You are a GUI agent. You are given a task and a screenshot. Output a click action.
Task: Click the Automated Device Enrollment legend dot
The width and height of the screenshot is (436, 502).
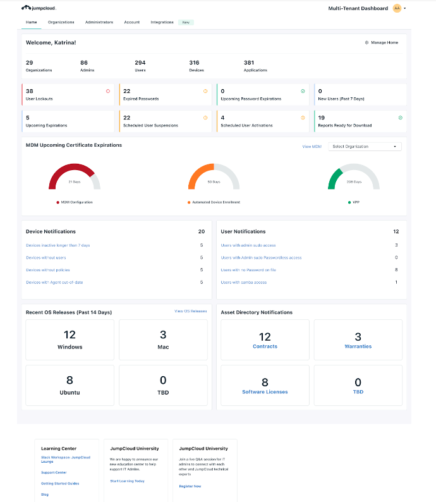click(189, 202)
